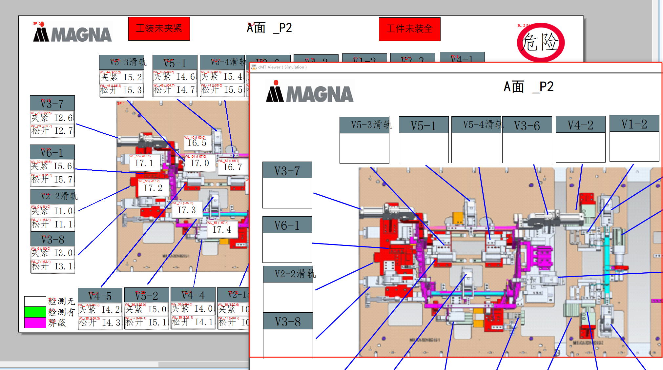Screen dimensions: 663x370
Task: Select the V4-4 header in the editor window
Action: coord(193,295)
